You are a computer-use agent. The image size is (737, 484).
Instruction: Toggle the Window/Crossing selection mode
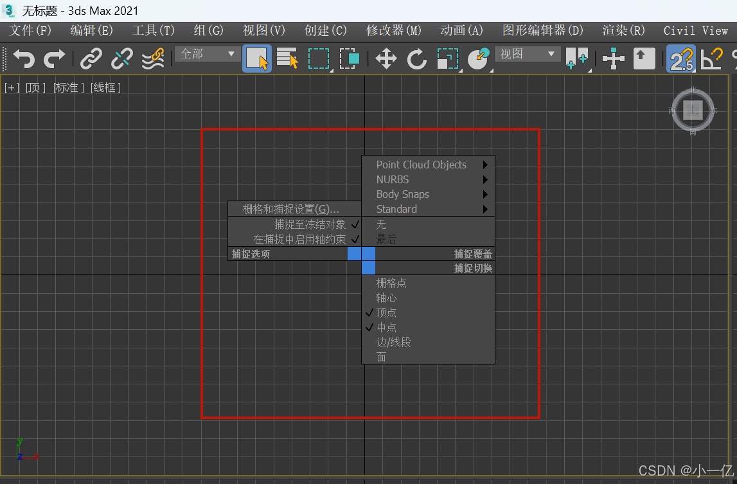pos(350,58)
